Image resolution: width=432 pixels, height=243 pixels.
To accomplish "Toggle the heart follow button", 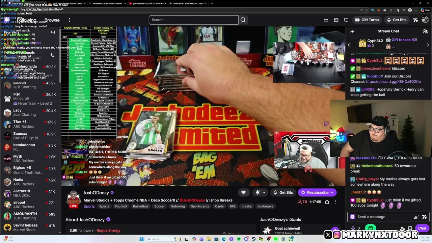I will tap(243, 192).
